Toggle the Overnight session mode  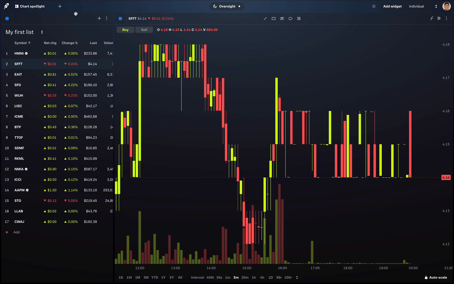pyautogui.click(x=227, y=6)
